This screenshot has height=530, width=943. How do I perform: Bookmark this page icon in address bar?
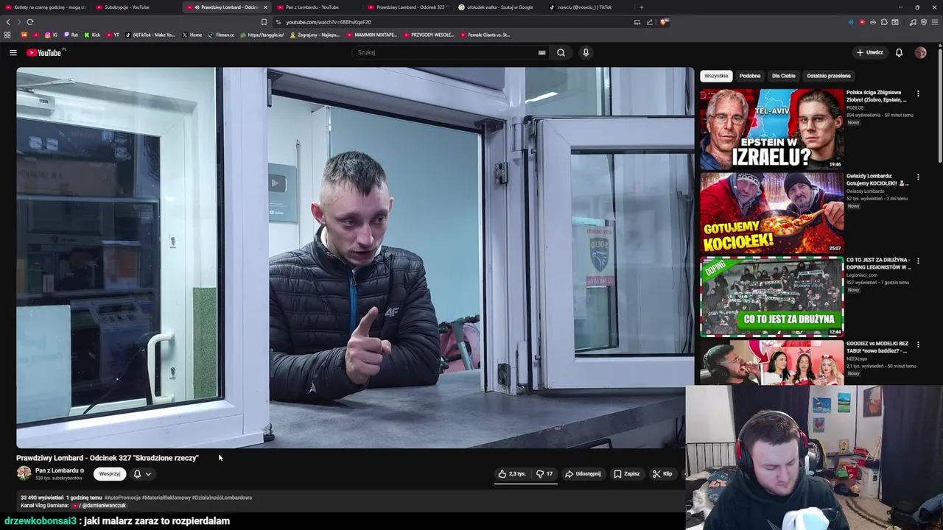pos(264,22)
